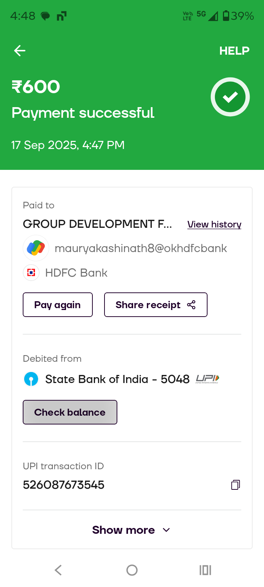Image resolution: width=264 pixels, height=587 pixels.
Task: Tap the State Bank of India logo
Action: (31, 379)
